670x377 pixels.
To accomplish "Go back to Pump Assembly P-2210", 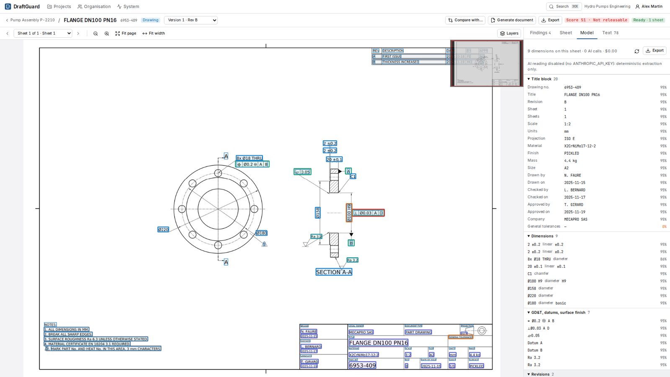I will (x=30, y=20).
